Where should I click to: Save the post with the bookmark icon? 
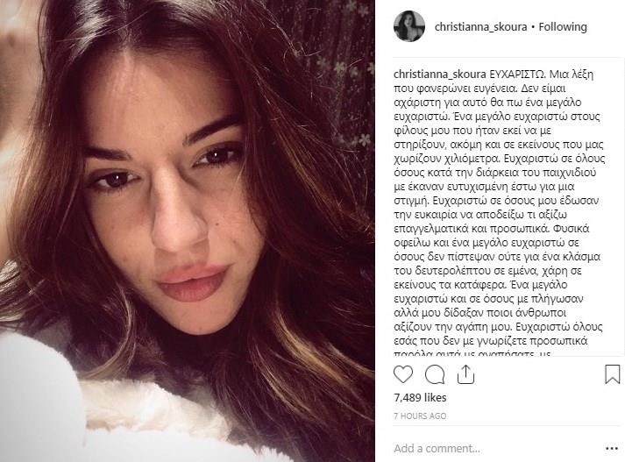pos(612,374)
